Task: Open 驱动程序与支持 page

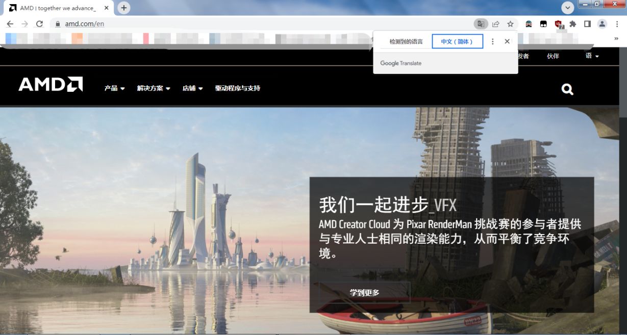Action: click(238, 88)
